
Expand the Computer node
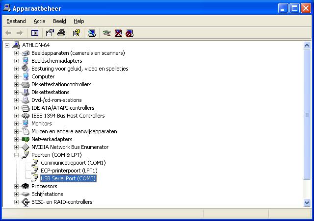tap(16, 76)
